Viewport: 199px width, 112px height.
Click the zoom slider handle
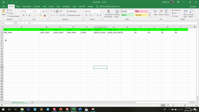(x=185, y=105)
